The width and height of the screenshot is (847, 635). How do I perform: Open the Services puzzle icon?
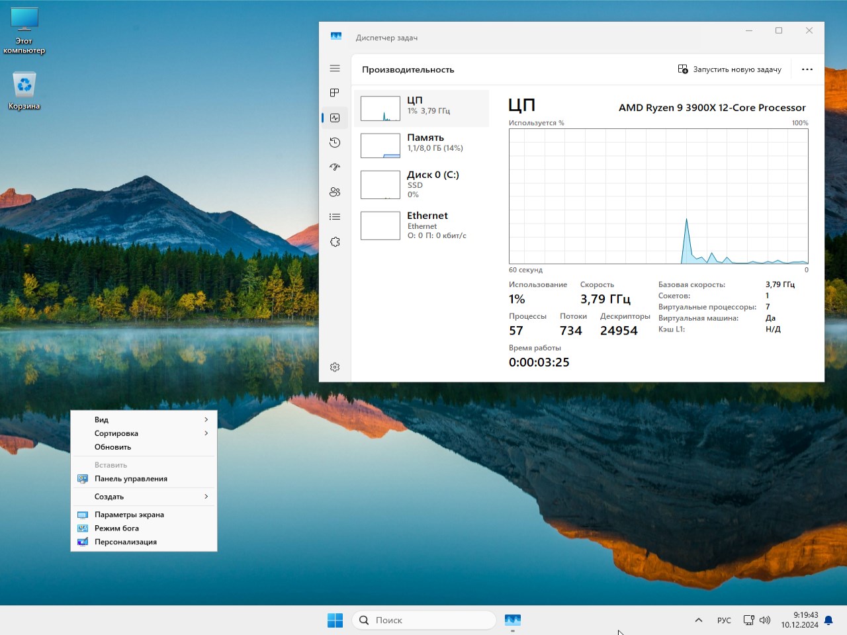coord(335,242)
